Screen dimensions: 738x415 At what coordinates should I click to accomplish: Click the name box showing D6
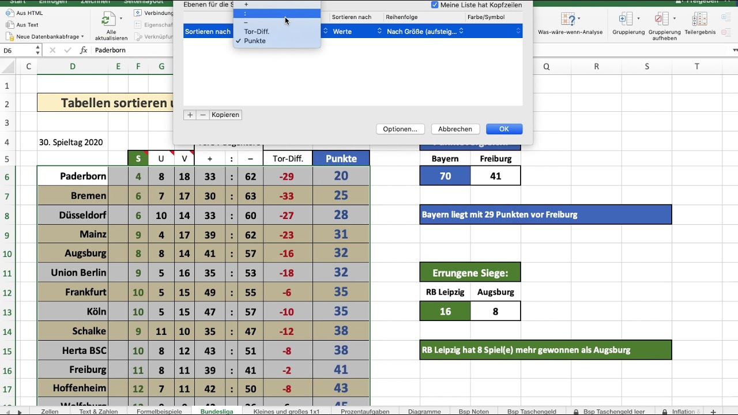pyautogui.click(x=18, y=50)
